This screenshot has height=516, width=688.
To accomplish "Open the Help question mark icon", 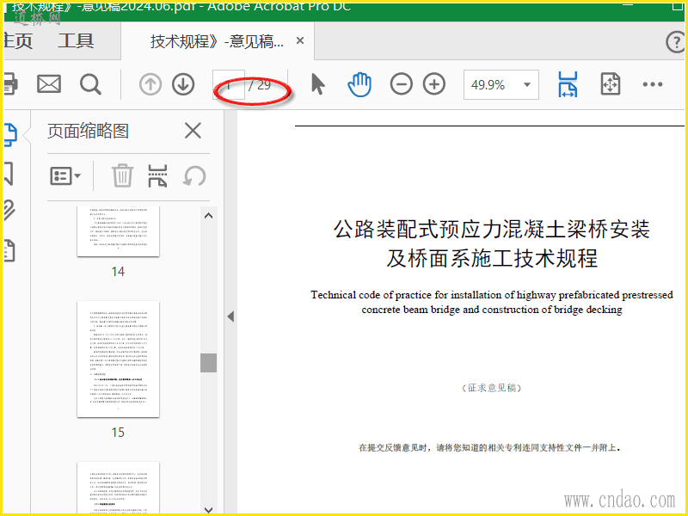I will click(676, 42).
